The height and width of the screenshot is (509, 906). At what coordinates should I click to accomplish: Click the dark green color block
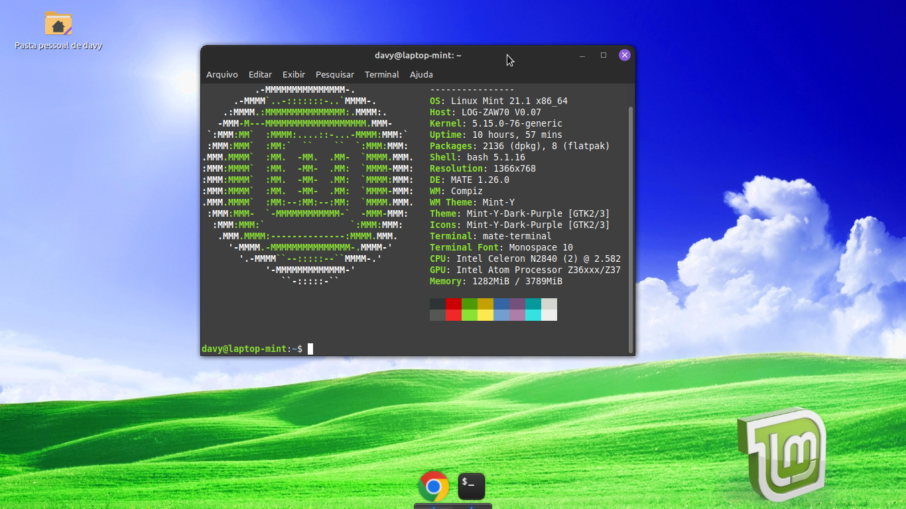[x=470, y=304]
